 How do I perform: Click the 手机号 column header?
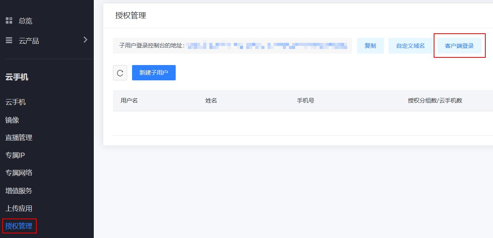pyautogui.click(x=305, y=101)
